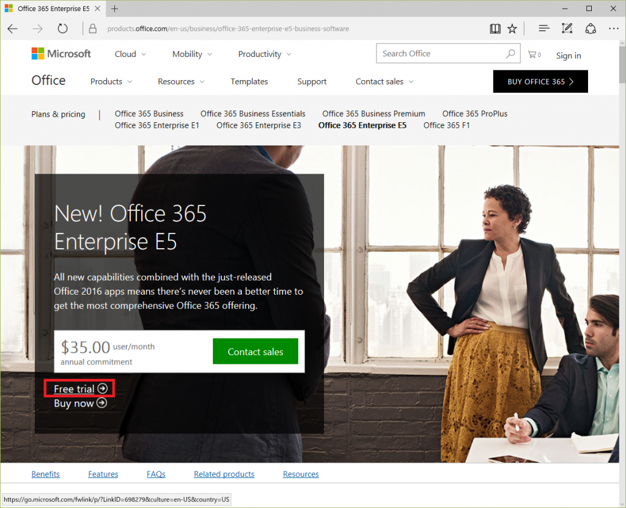The width and height of the screenshot is (626, 508).
Task: Open the Templates menu item
Action: [249, 81]
